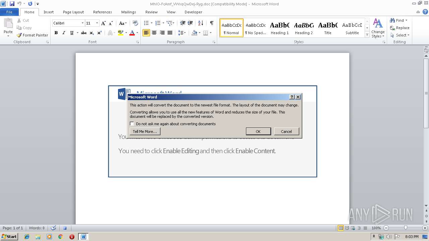The height and width of the screenshot is (241, 429).
Task: Sort the selected text
Action: [200, 23]
